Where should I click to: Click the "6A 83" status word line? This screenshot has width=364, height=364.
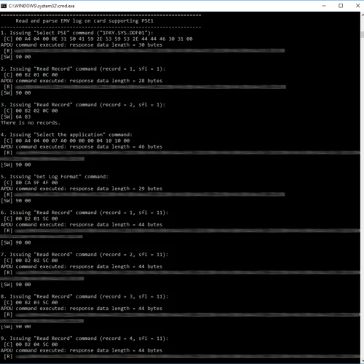pyautogui.click(x=16, y=116)
